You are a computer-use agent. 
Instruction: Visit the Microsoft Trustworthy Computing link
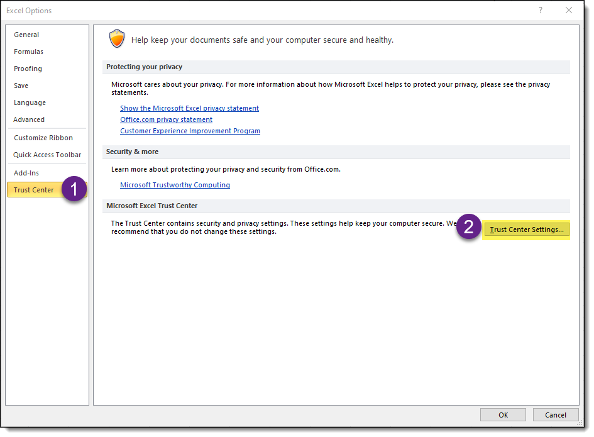[175, 185]
